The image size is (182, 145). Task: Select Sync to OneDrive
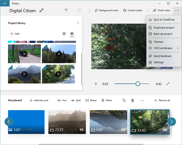(x=164, y=20)
